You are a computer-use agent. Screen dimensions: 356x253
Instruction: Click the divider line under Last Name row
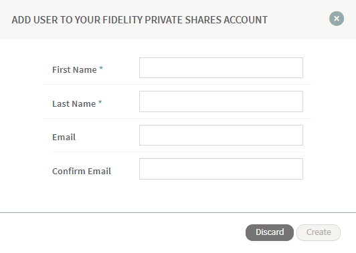[x=177, y=118]
